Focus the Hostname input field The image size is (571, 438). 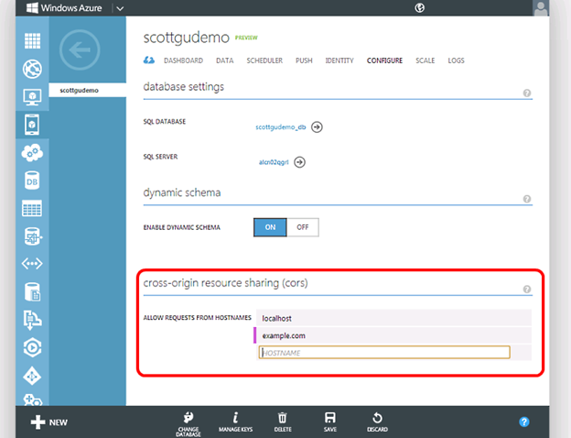(384, 352)
